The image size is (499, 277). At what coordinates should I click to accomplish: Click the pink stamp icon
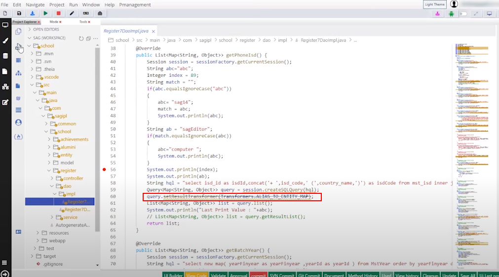pyautogui.click(x=437, y=14)
